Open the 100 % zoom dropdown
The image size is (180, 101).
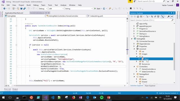point(8,86)
